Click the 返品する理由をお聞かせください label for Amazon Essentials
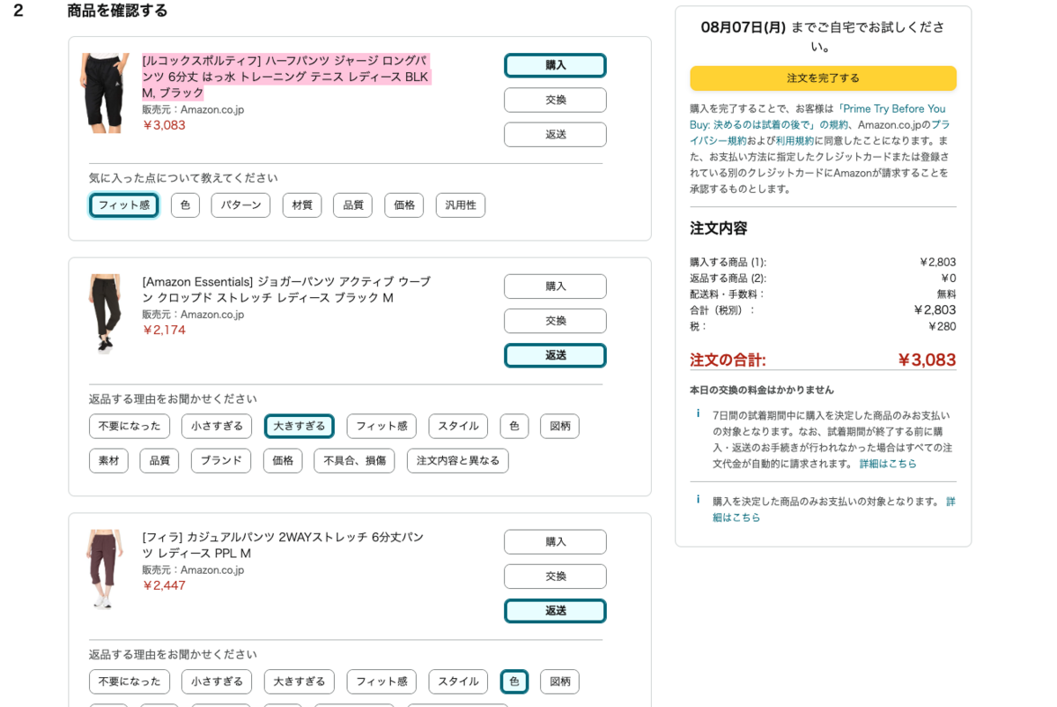Screen dimensions: 1057x707 173,398
